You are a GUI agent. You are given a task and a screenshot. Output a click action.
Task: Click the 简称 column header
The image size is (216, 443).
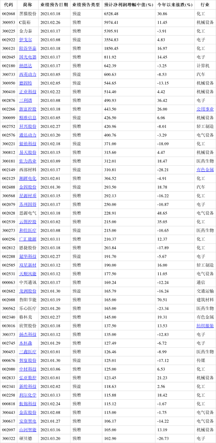coord(28,5)
